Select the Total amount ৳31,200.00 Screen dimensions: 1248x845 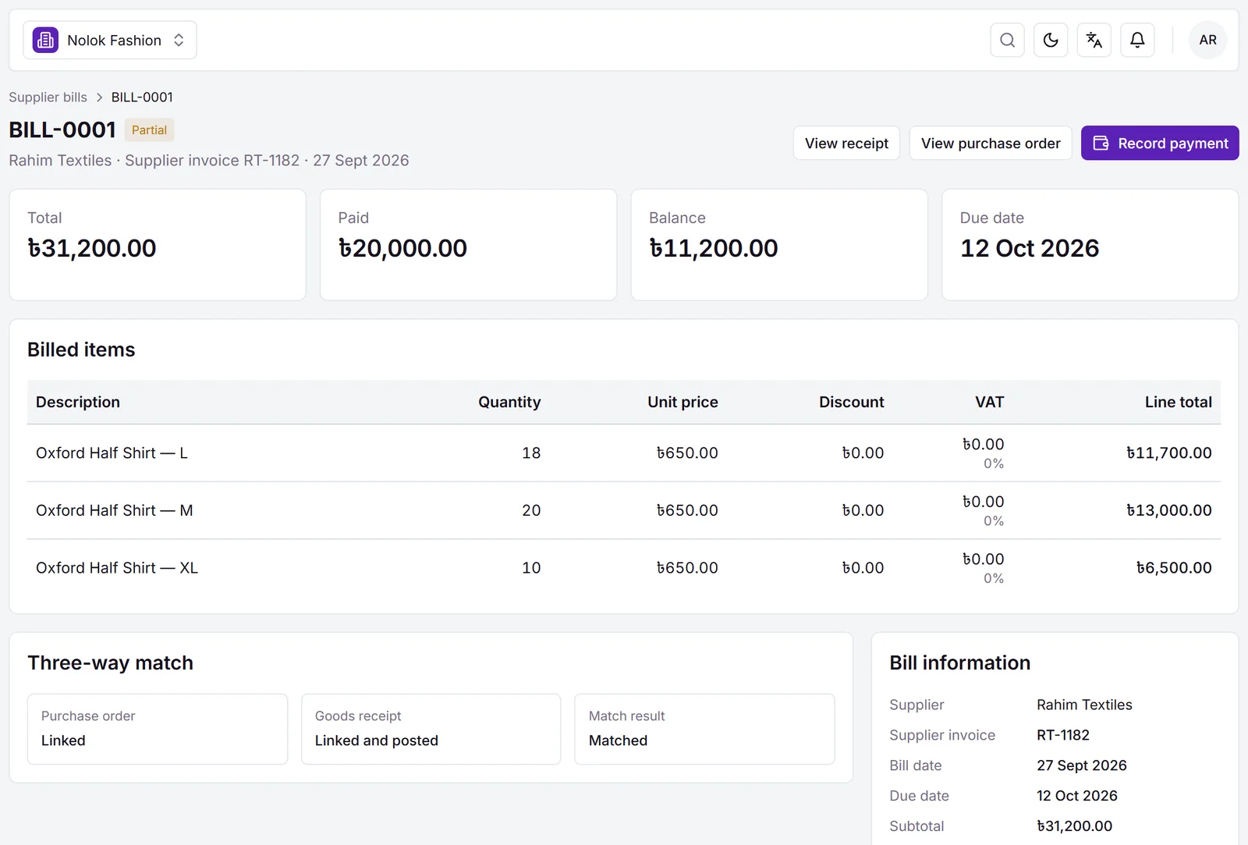coord(92,248)
